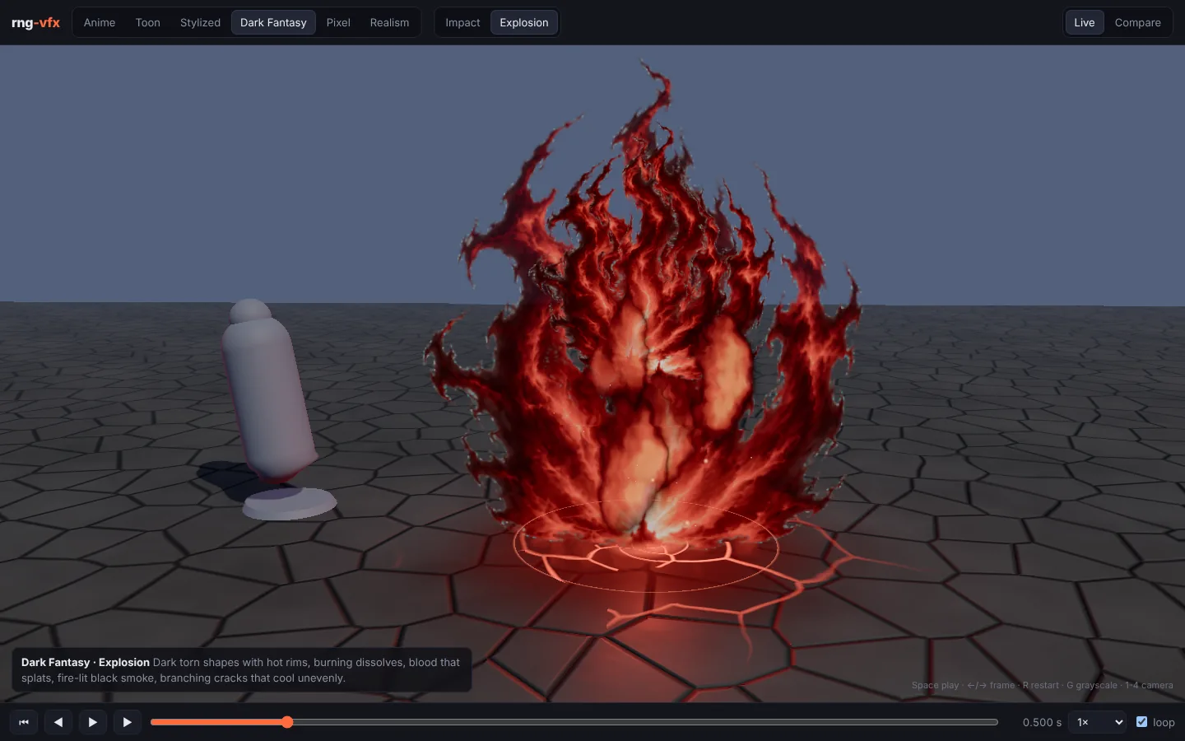Viewport: 1185px width, 741px height.
Task: Choose the Stylized style tab
Action: (x=200, y=22)
